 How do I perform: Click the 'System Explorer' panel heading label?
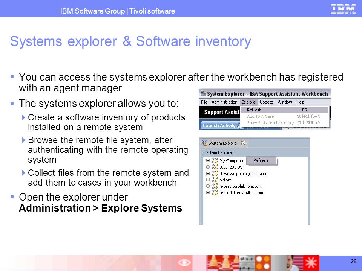click(x=218, y=152)
